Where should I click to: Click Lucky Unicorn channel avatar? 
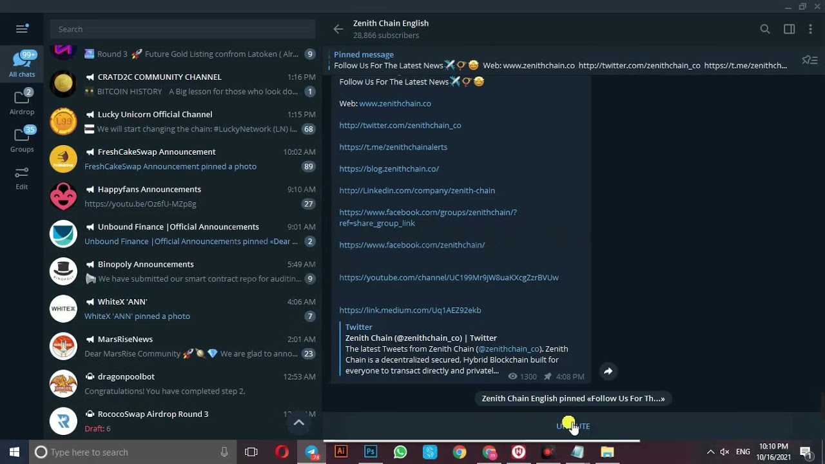coord(63,121)
